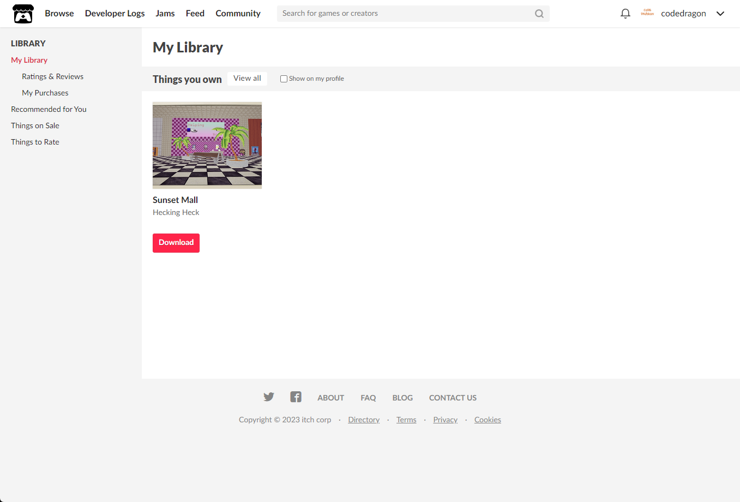Open Recommended for You
Viewport: 740px width, 502px height.
(49, 109)
